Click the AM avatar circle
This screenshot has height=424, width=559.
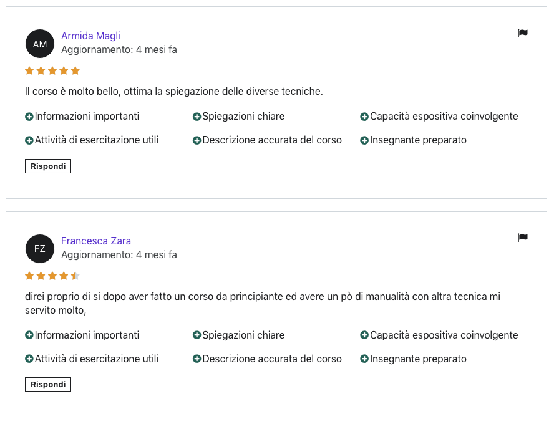tap(40, 44)
